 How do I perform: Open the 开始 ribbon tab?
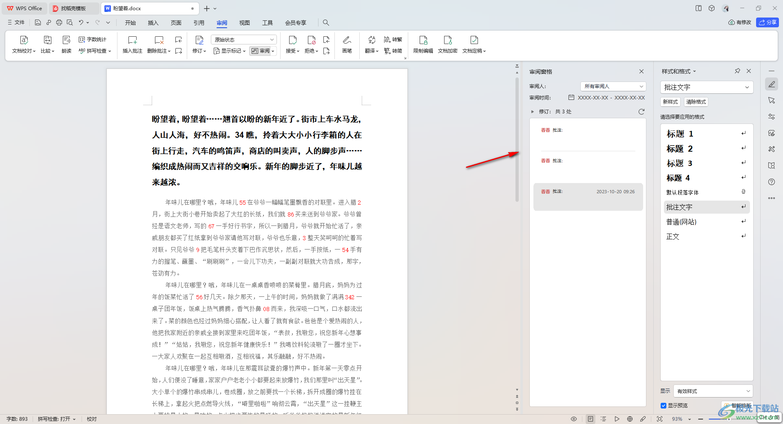[130, 23]
